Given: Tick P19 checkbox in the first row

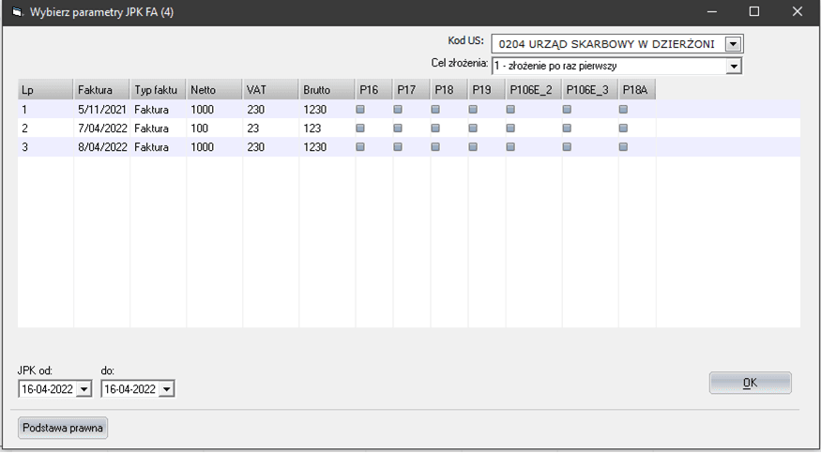Looking at the screenshot, I should [x=473, y=110].
